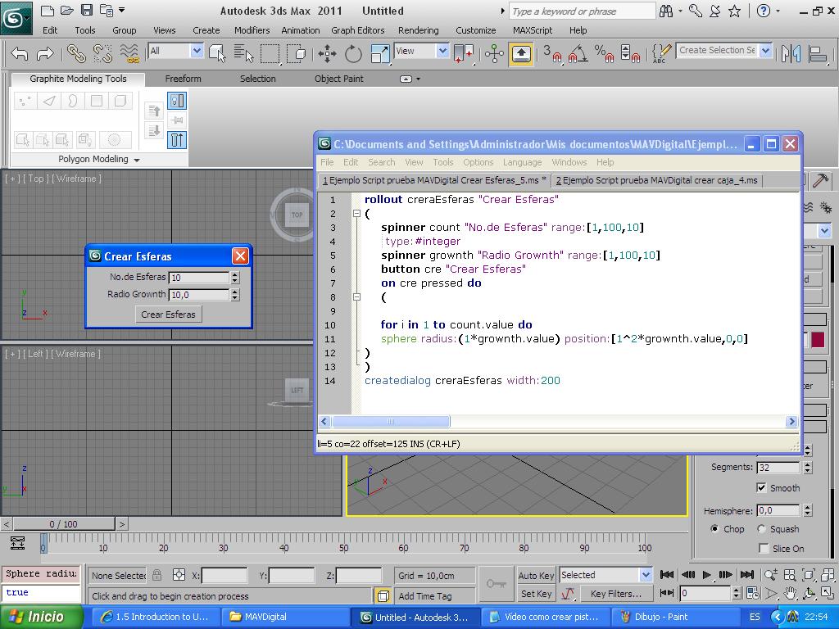Open the selection filter 'All' dropdown
The height and width of the screenshot is (629, 839).
pyautogui.click(x=197, y=51)
